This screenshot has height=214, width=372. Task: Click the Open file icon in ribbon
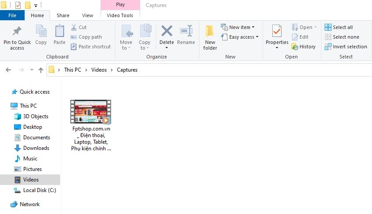click(295, 27)
